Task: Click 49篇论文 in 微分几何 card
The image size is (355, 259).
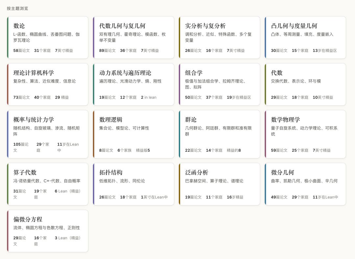Action: pyautogui.click(x=279, y=197)
